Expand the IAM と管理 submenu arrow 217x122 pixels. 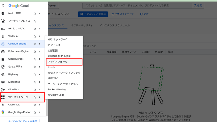[39, 13]
